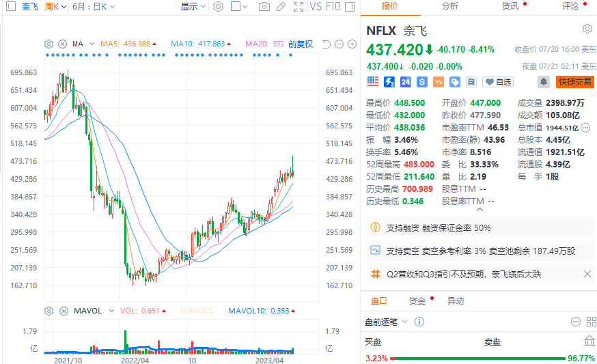
Task: Switch to the 报价 tab
Action: tap(389, 6)
